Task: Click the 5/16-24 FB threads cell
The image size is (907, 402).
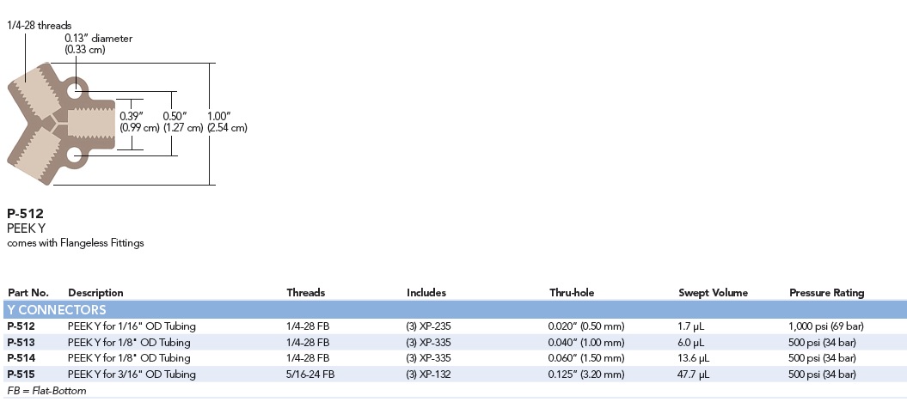Action: click(310, 375)
